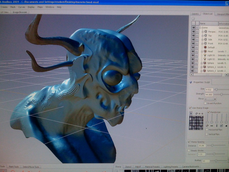This screenshot has width=229, height=172.
Task: Toggle visibility eye for the Head object
Action: point(193,51)
